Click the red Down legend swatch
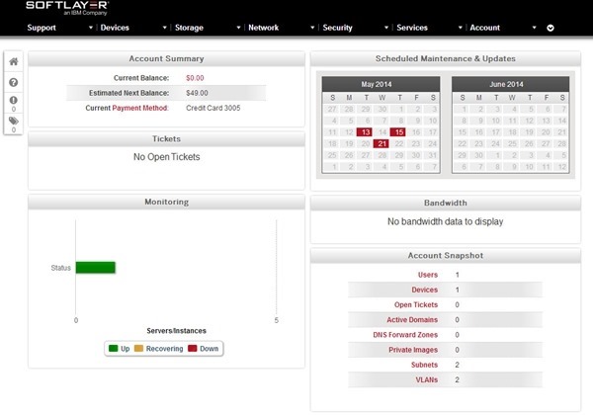593x415 pixels. click(193, 349)
